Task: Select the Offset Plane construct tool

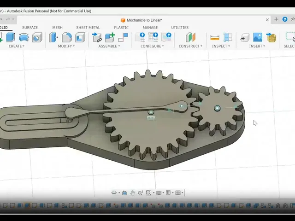Action: click(x=190, y=37)
